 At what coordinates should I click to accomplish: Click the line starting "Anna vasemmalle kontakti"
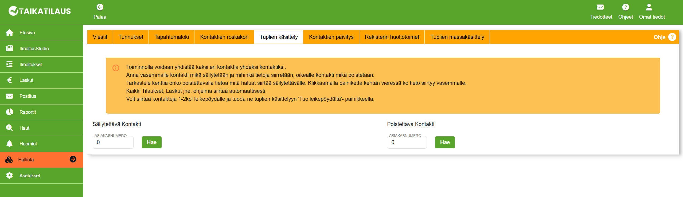[x=250, y=75]
